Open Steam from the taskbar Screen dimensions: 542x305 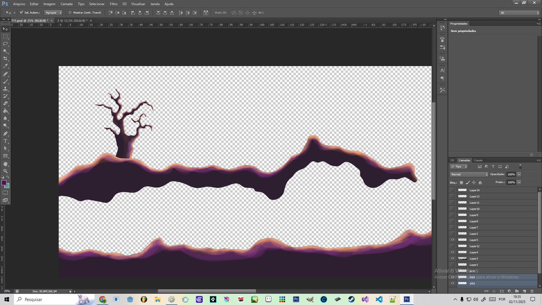pyautogui.click(x=351, y=299)
